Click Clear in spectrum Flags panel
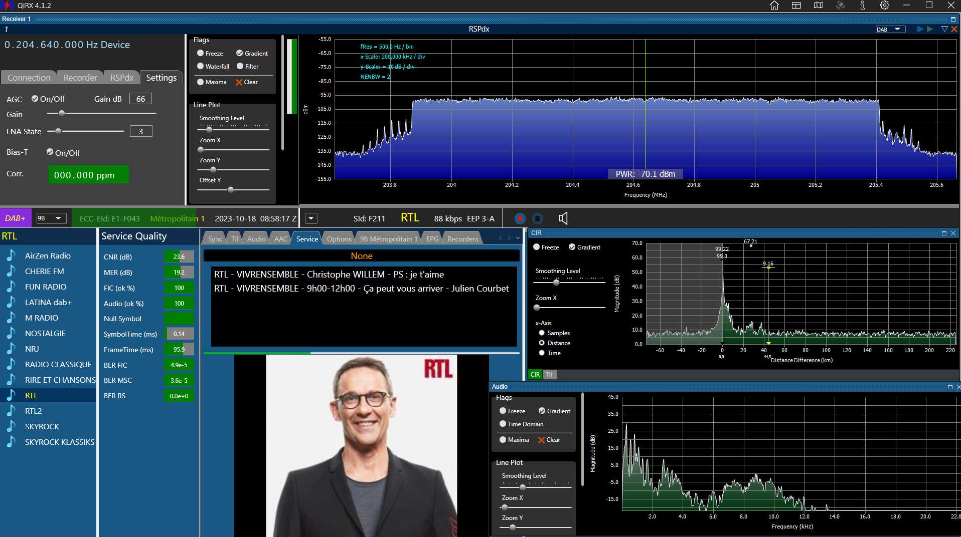The height and width of the screenshot is (537, 961). click(x=247, y=82)
